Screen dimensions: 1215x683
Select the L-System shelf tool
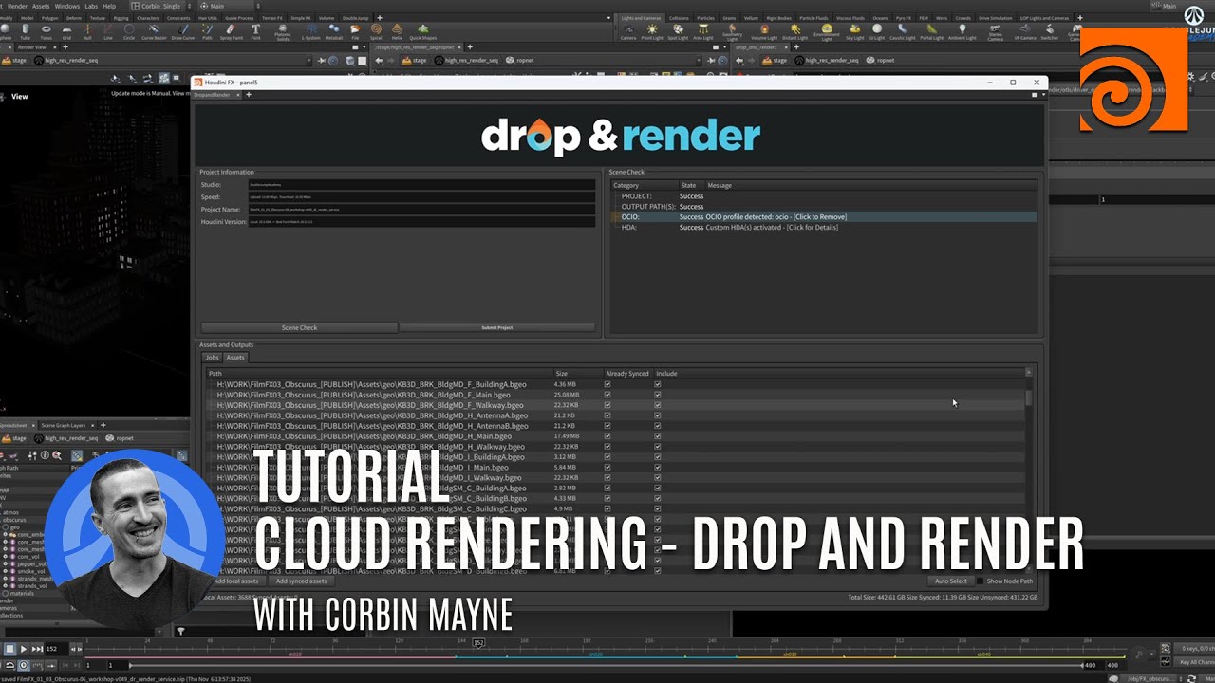(310, 31)
